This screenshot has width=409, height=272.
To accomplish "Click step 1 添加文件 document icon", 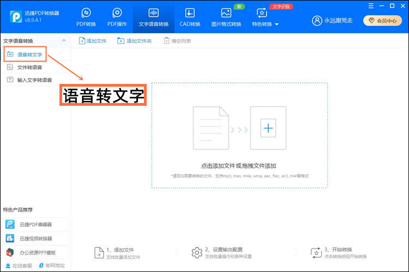I will click(99, 253).
